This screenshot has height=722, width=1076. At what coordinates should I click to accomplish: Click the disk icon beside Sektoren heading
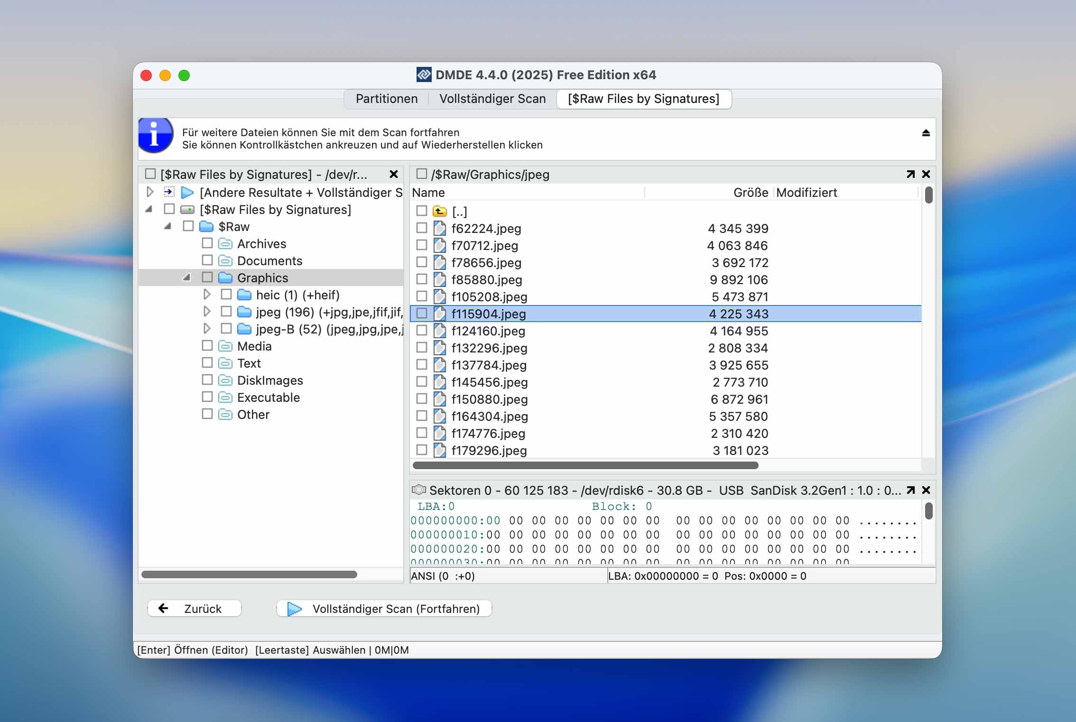419,491
